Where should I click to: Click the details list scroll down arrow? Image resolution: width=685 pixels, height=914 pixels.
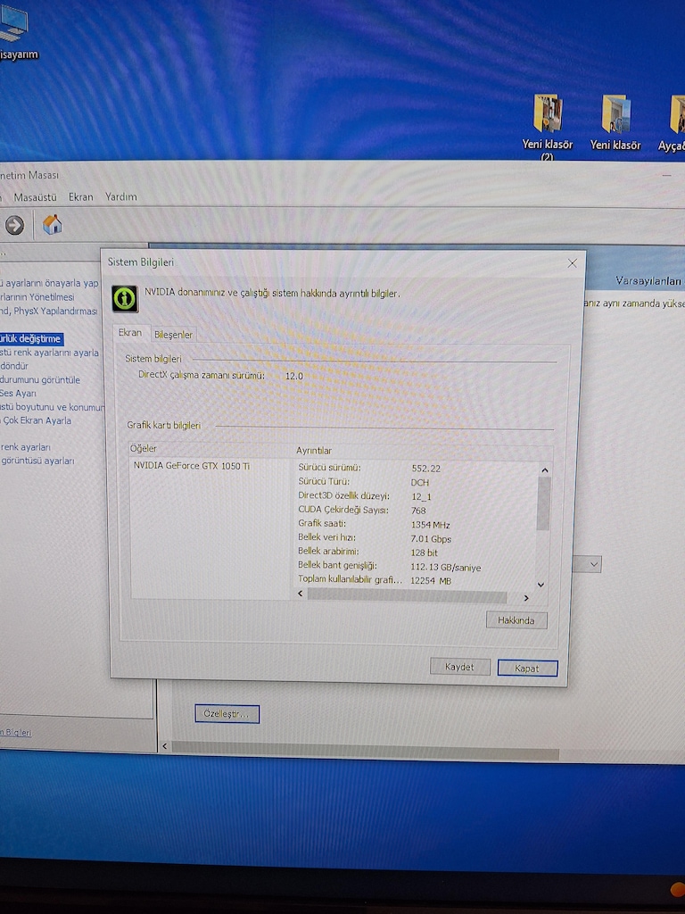(541, 584)
